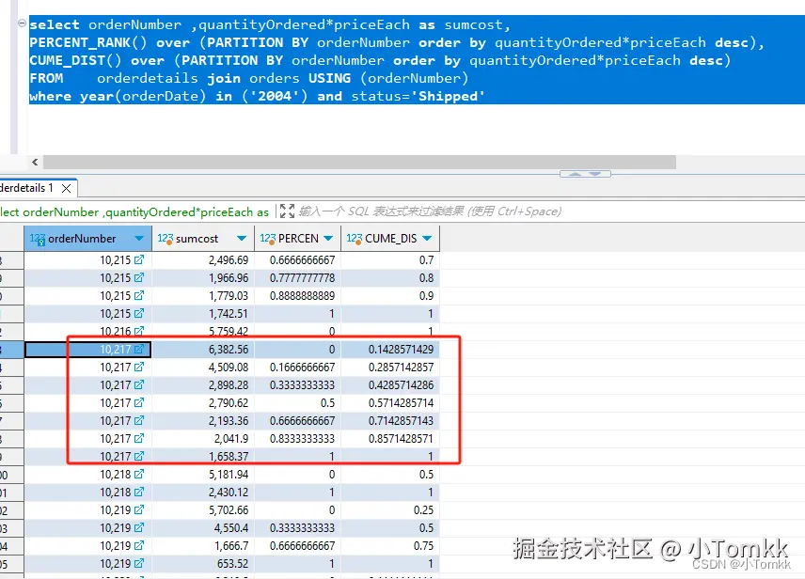
Task: Select the sumcost cell 4,509.08
Action: coord(203,368)
